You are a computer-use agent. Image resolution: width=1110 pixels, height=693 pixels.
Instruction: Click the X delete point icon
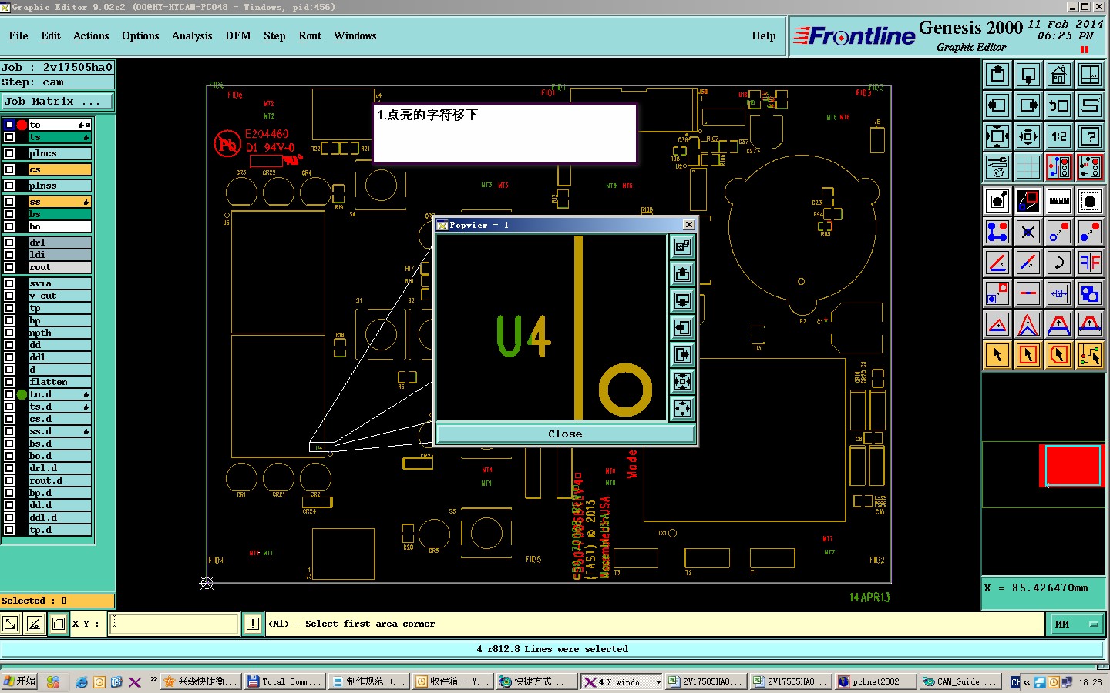pos(1028,232)
